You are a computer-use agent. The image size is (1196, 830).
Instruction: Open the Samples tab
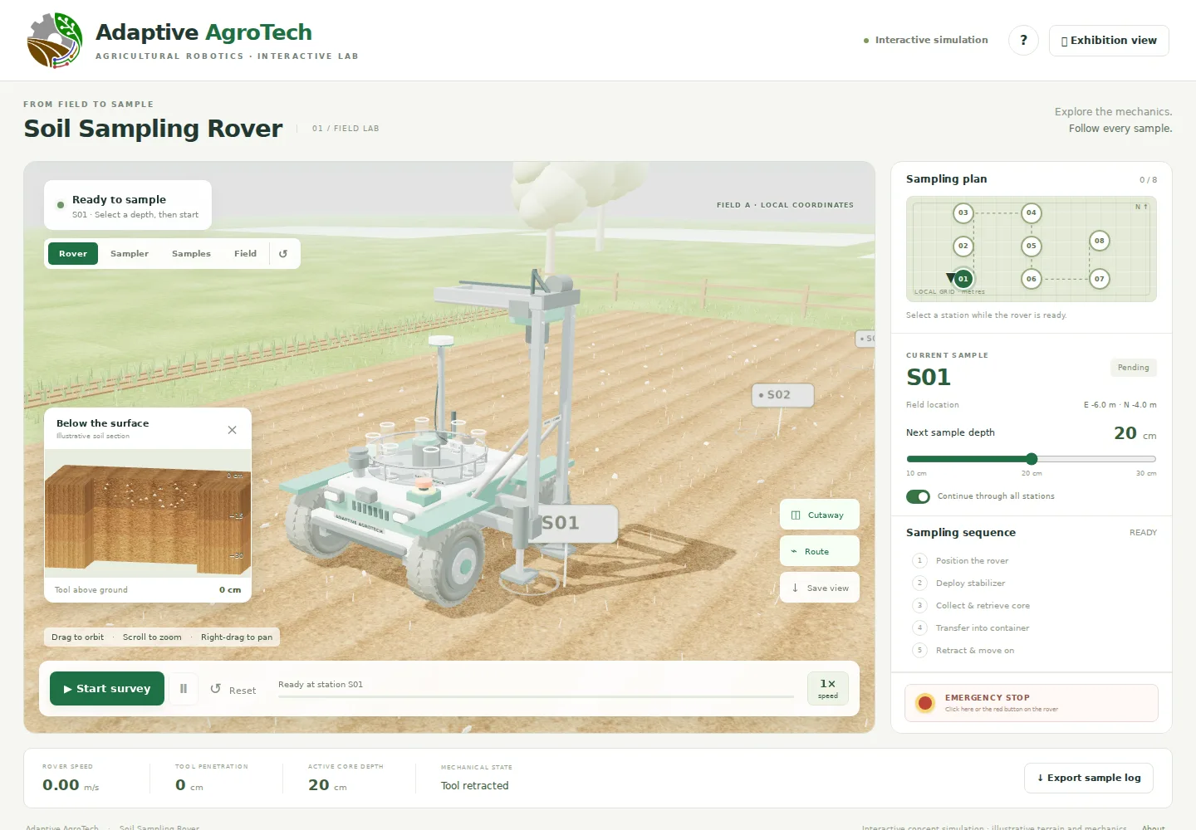click(191, 253)
